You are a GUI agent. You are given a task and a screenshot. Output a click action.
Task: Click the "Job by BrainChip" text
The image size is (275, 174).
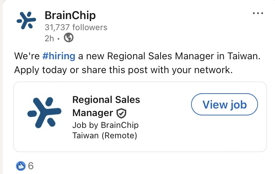click(105, 125)
